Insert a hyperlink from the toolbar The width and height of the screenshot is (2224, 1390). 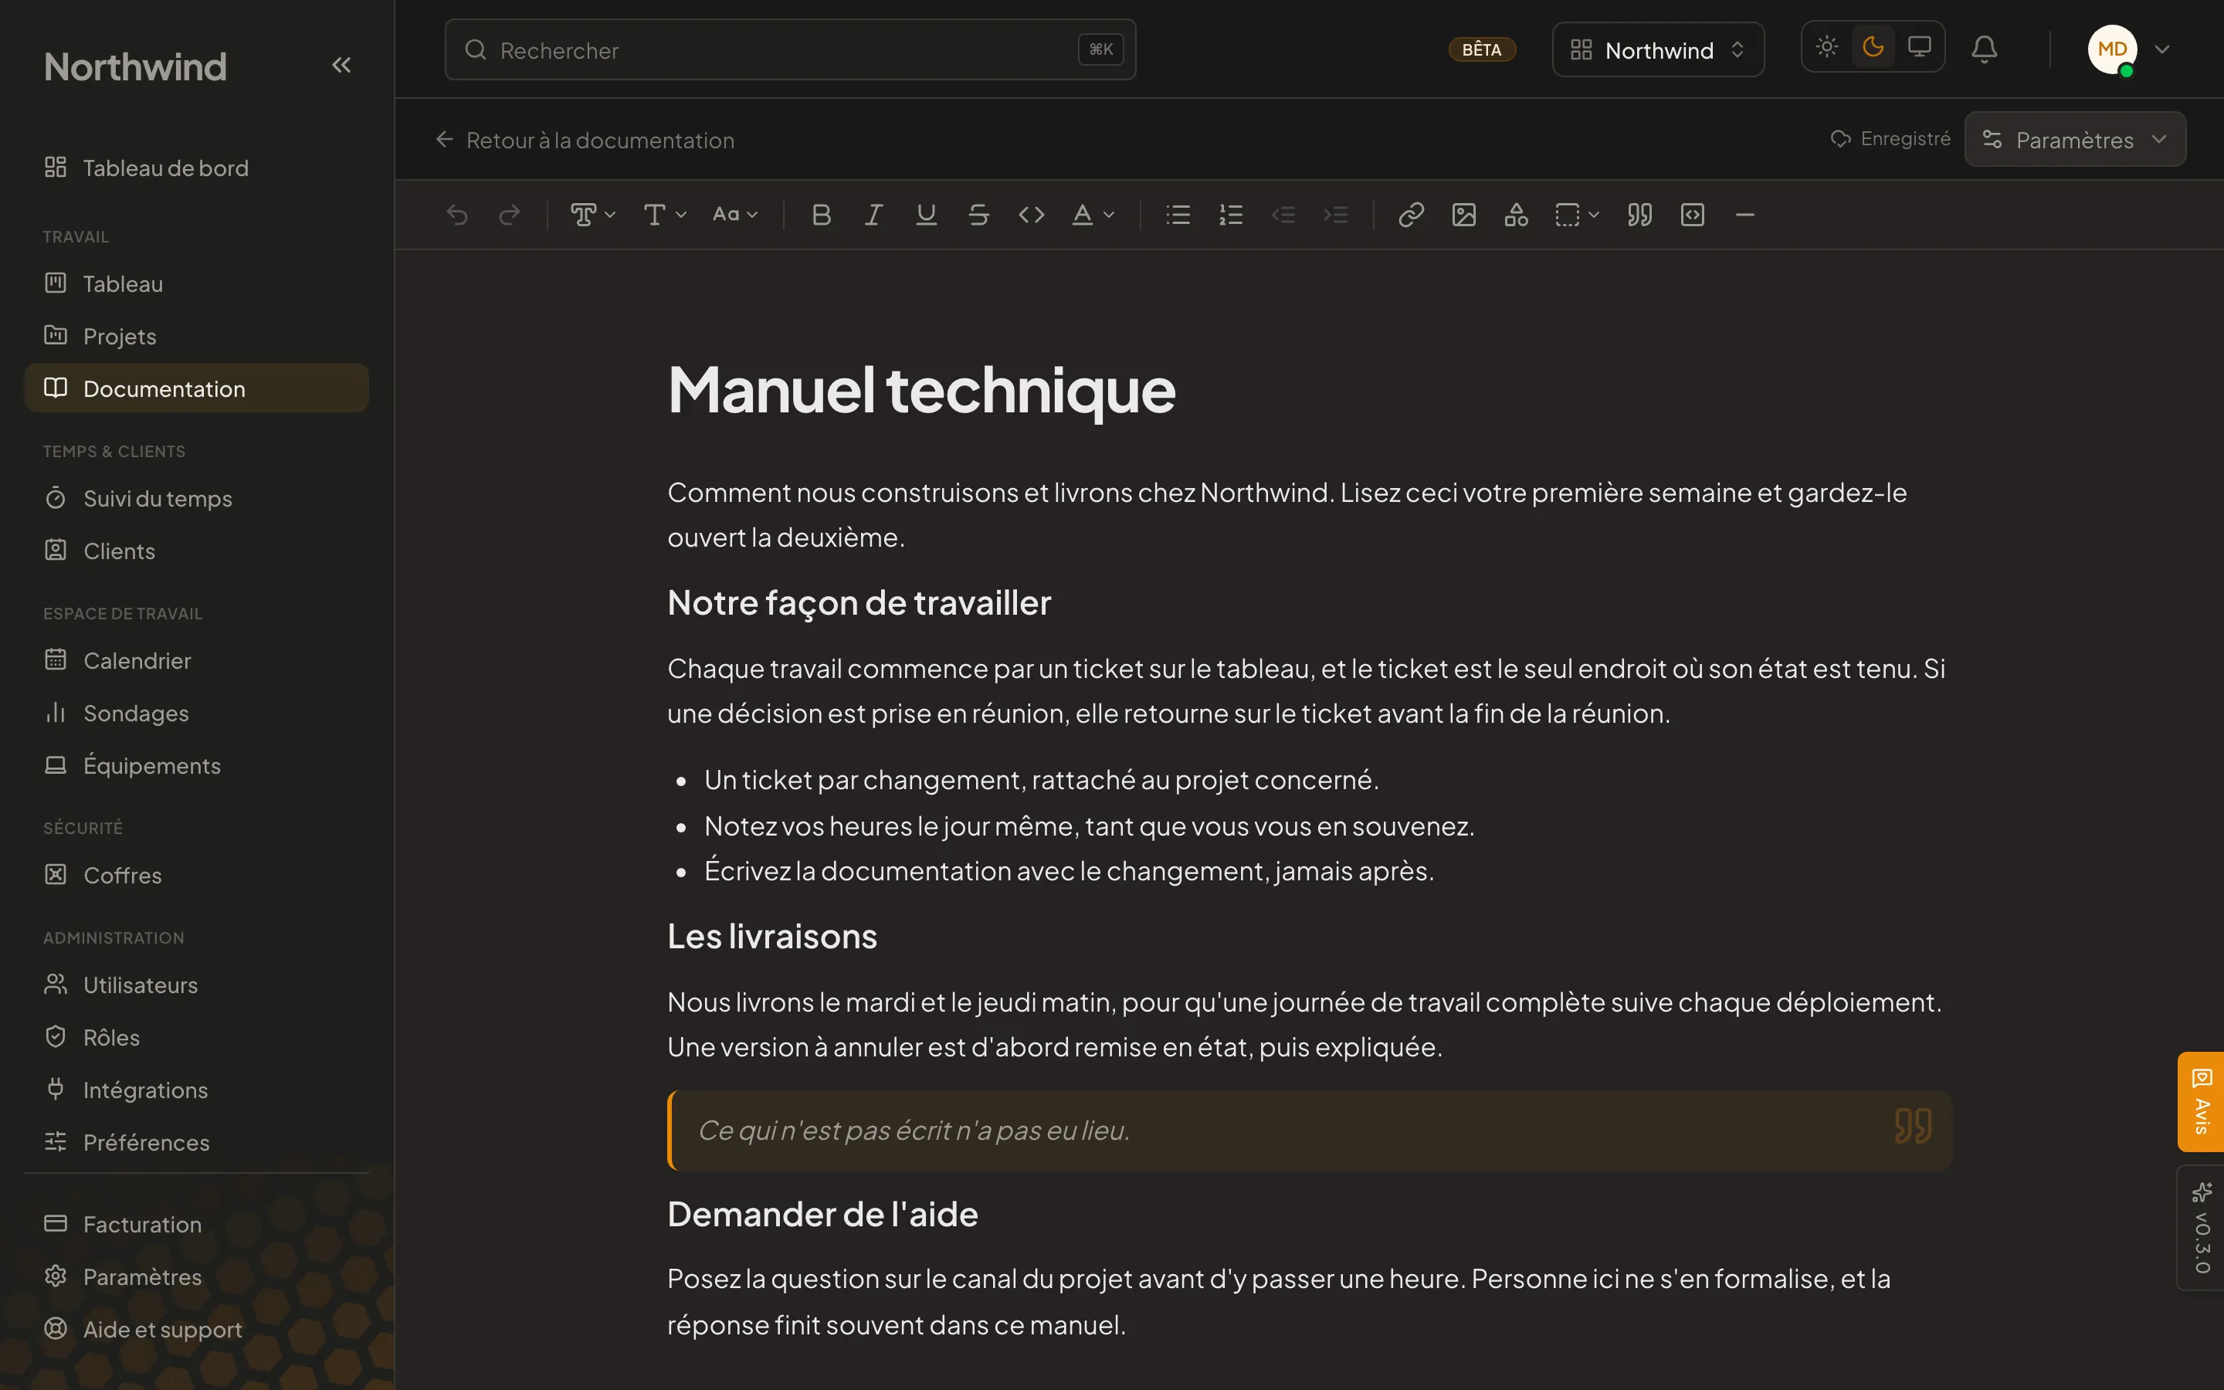tap(1412, 215)
